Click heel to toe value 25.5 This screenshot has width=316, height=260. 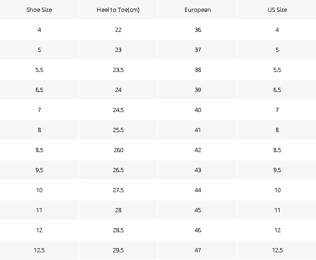[118, 130]
